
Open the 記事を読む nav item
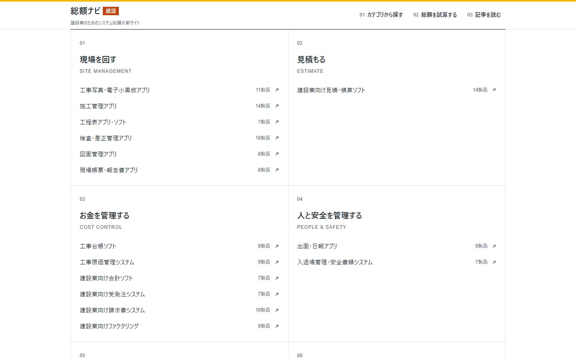click(484, 15)
